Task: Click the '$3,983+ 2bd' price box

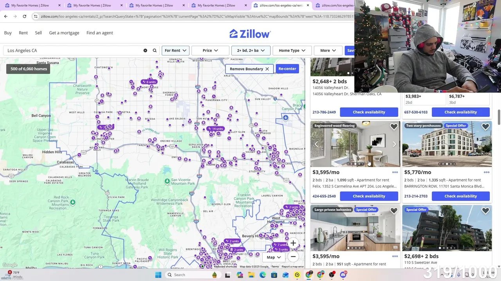Action: 424,99
